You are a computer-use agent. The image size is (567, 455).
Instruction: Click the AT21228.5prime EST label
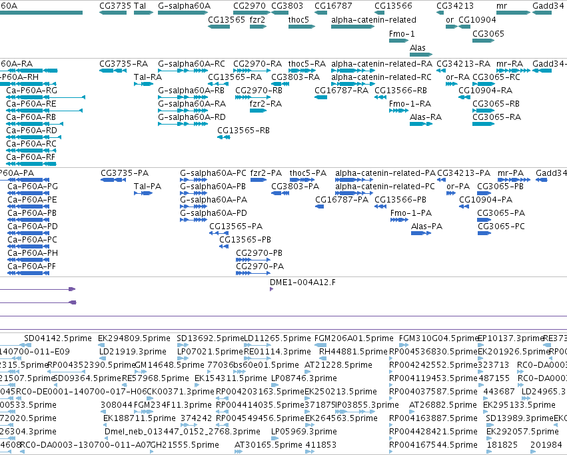338,365
